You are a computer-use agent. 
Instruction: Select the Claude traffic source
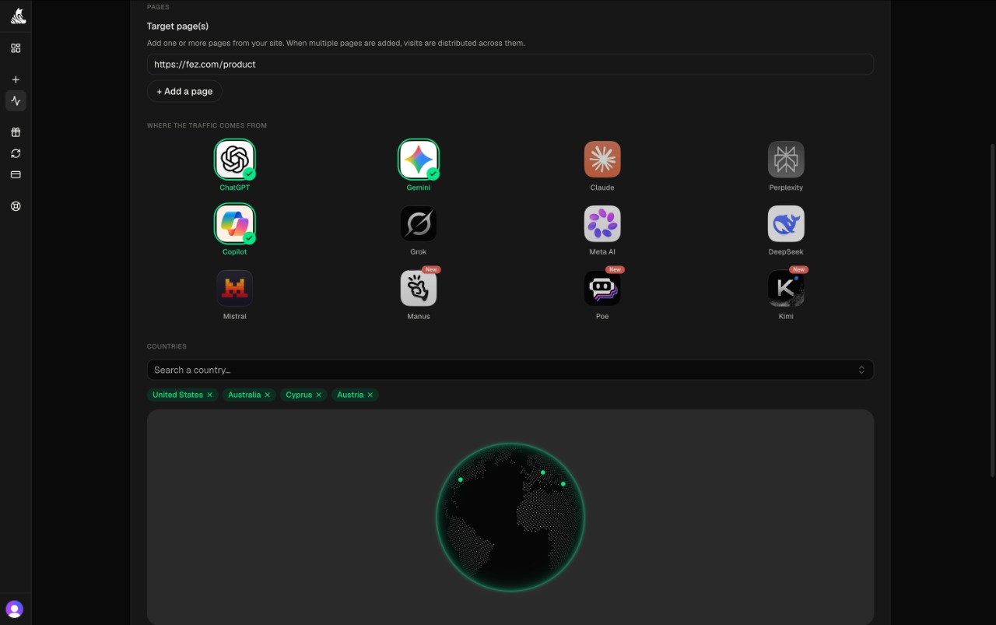(x=602, y=160)
